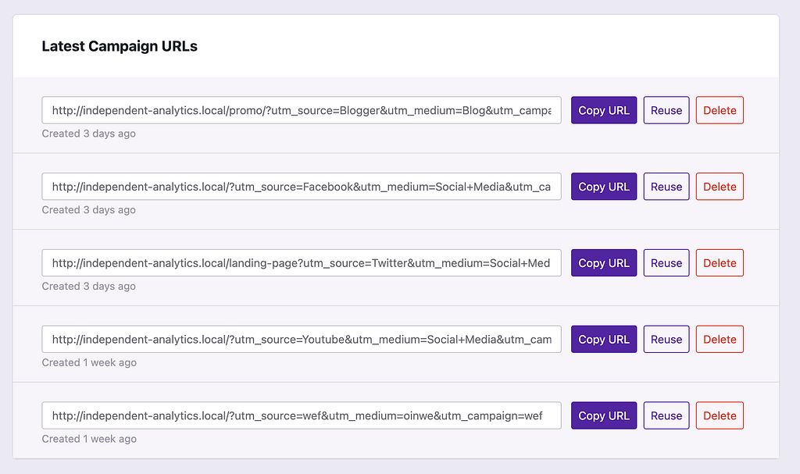
Task: Reuse the Facebook campaign URL
Action: pyautogui.click(x=666, y=187)
